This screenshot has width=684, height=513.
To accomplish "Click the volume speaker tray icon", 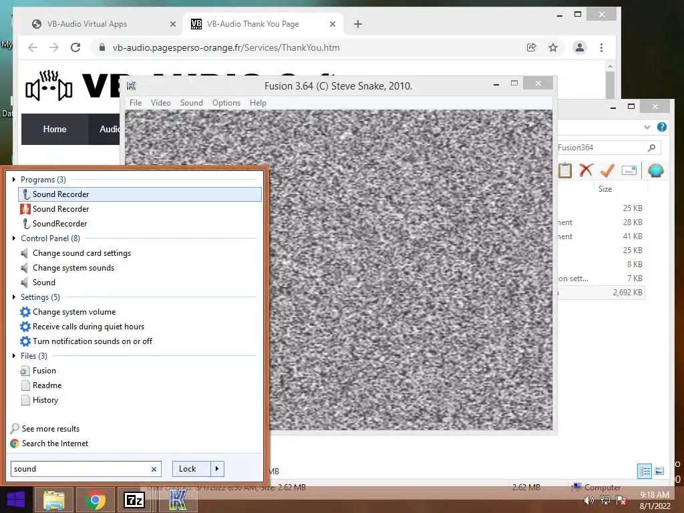I will coord(589,501).
